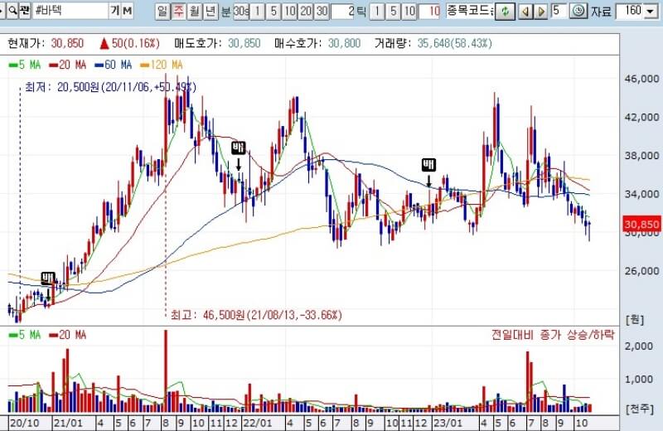Click the 5 MA volume chart legend

point(25,335)
